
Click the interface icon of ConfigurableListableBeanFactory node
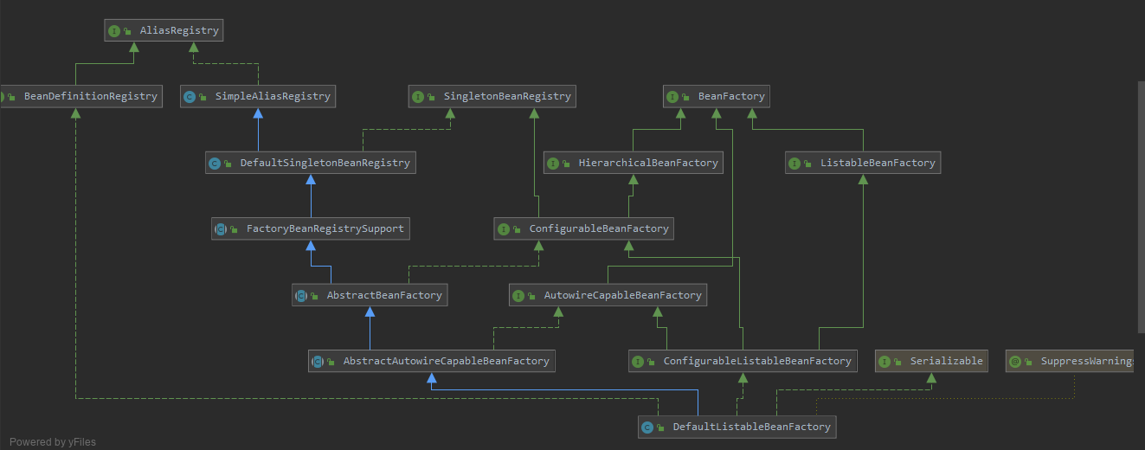coord(638,361)
